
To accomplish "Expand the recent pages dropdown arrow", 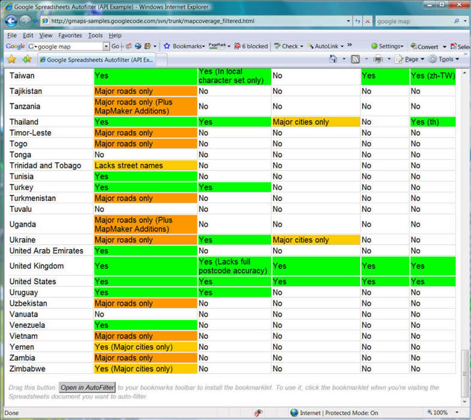I will [35, 21].
